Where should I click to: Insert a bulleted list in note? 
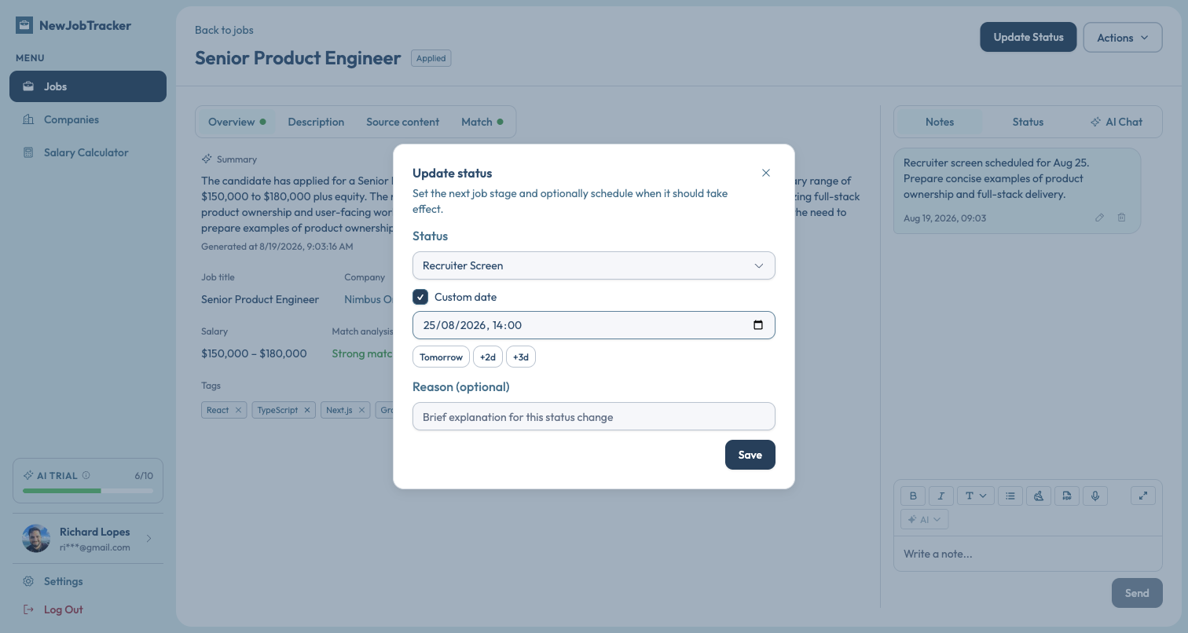click(1010, 496)
